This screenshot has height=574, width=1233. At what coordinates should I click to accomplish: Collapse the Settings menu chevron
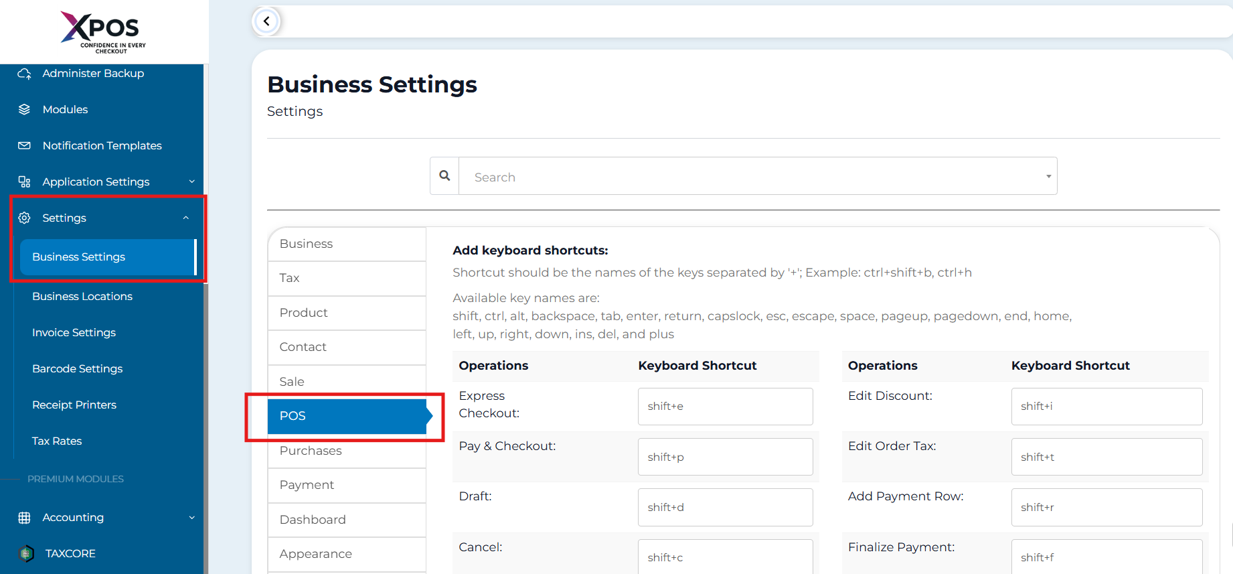pyautogui.click(x=186, y=218)
